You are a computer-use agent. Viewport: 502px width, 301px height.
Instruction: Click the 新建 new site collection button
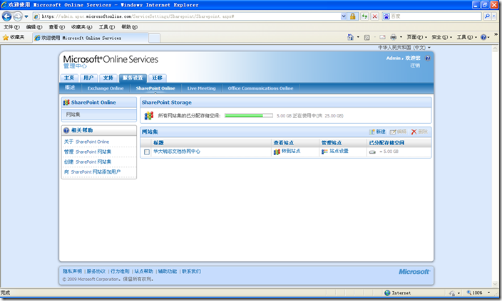tap(377, 132)
